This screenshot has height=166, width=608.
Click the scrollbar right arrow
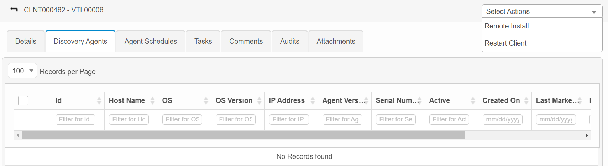587,135
